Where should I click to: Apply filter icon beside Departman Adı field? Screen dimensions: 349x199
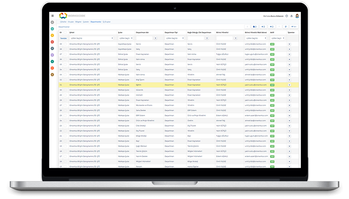click(155, 38)
